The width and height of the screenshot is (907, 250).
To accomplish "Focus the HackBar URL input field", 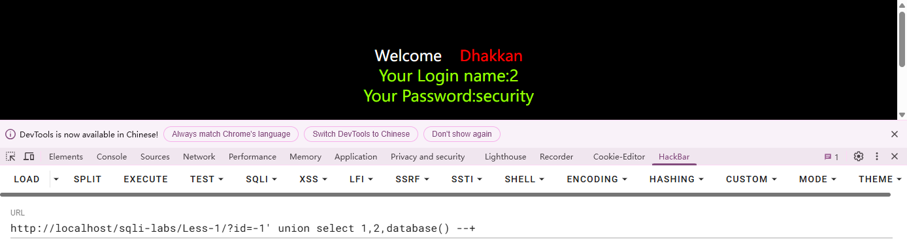I will (452, 229).
